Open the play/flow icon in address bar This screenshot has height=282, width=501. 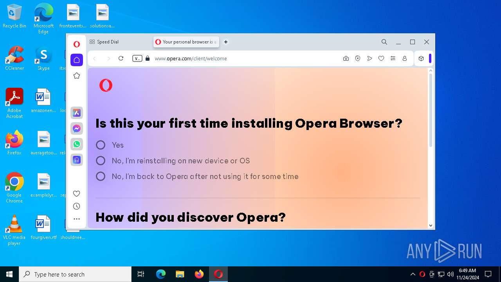(x=369, y=58)
